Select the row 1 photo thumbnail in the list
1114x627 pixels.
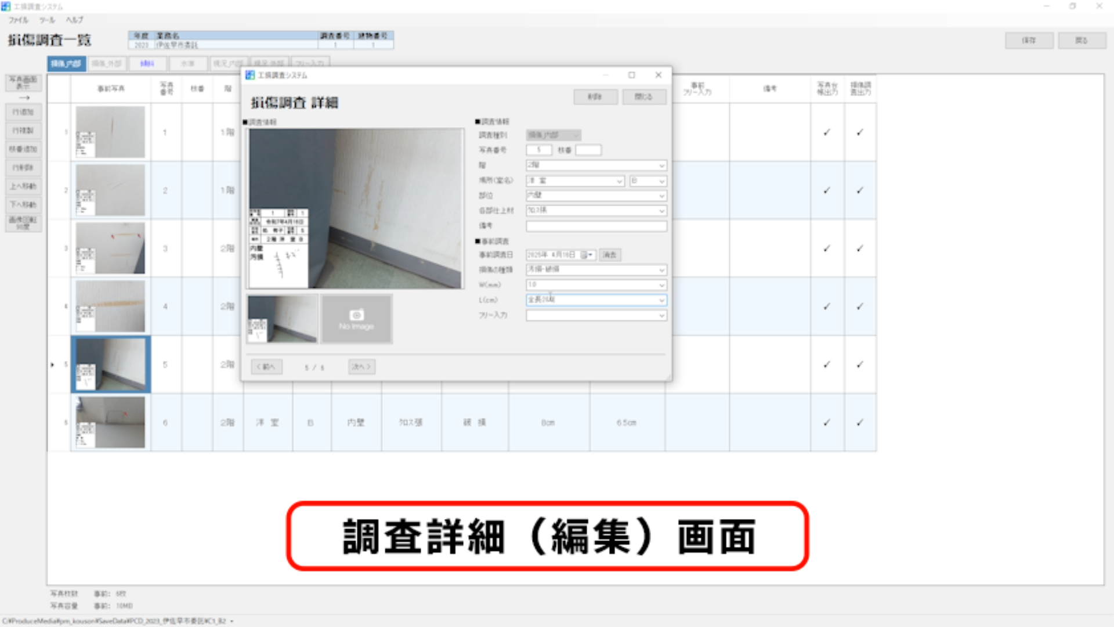click(x=110, y=132)
